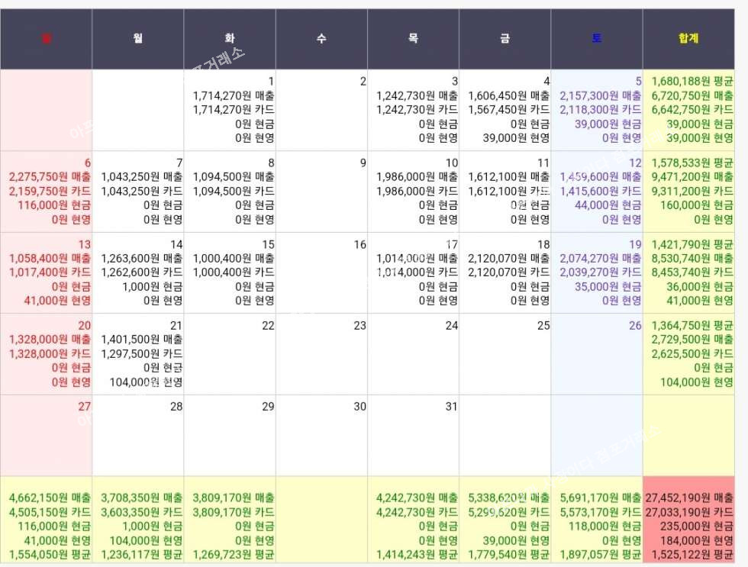Open the 4th with 1,606,450원 매출
The width and height of the screenshot is (748, 567).
pyautogui.click(x=505, y=110)
